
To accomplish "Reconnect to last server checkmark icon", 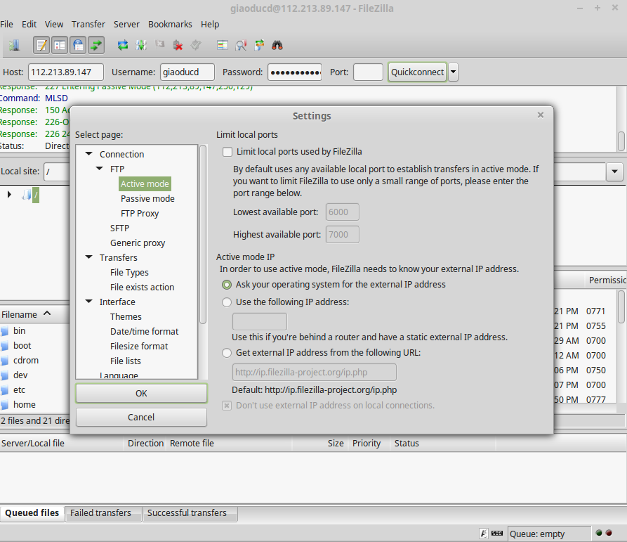I will [196, 45].
